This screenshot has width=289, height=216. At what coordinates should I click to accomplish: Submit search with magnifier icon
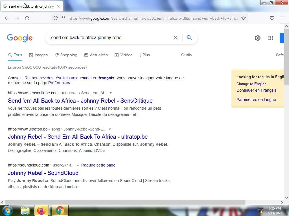click(189, 37)
